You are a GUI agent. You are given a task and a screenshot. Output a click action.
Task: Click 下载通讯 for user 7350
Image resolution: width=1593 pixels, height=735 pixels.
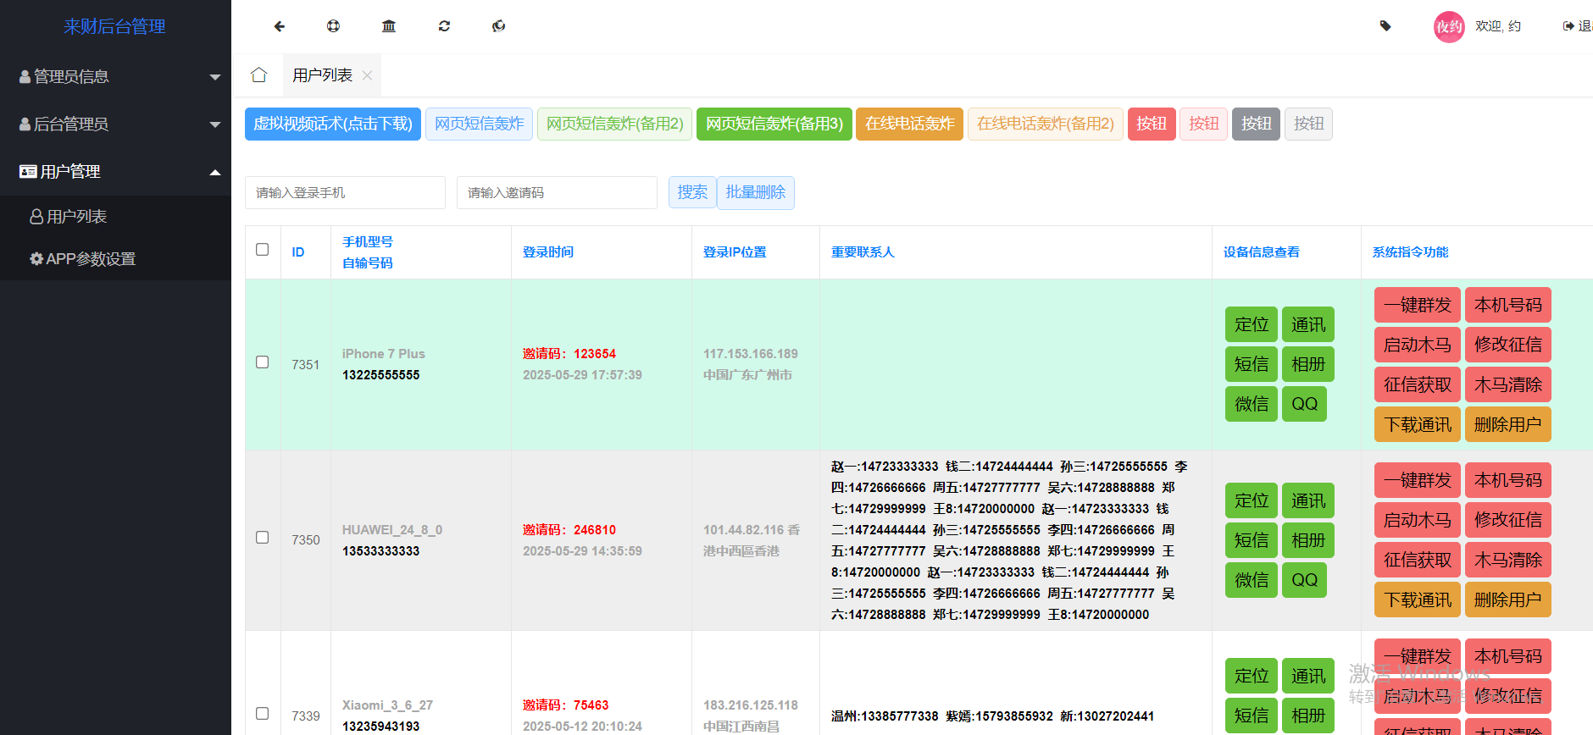pos(1418,600)
